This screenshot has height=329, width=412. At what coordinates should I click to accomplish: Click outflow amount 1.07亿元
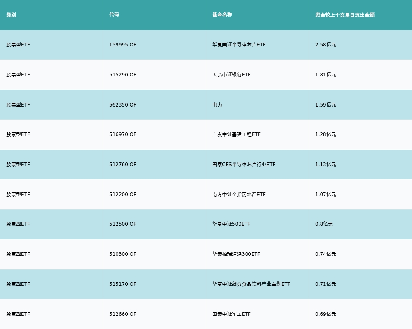coord(325,195)
